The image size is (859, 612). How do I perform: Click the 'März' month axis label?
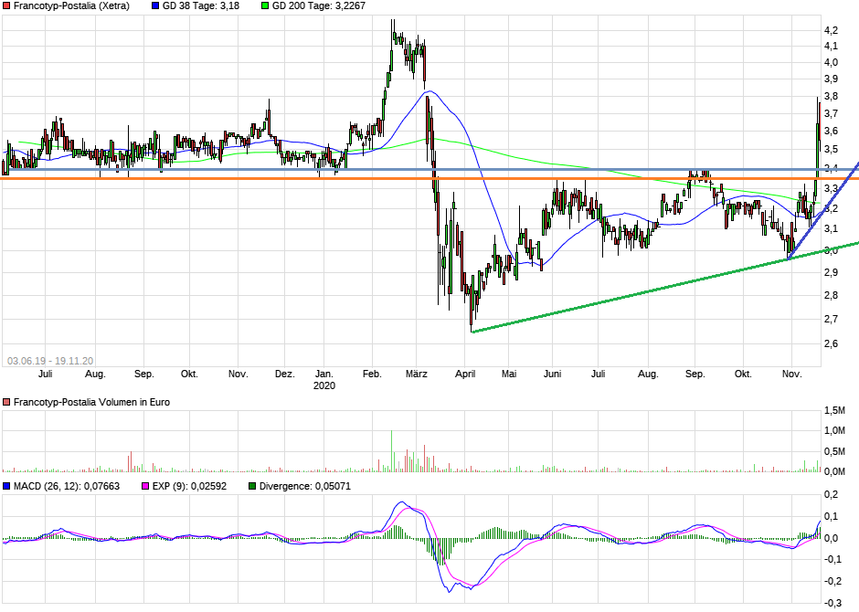[417, 374]
